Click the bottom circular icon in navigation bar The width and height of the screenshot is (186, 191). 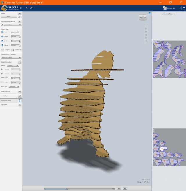click(x=146, y=41)
